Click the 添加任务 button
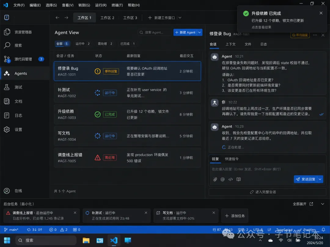This screenshot has height=247, width=330. [235, 216]
